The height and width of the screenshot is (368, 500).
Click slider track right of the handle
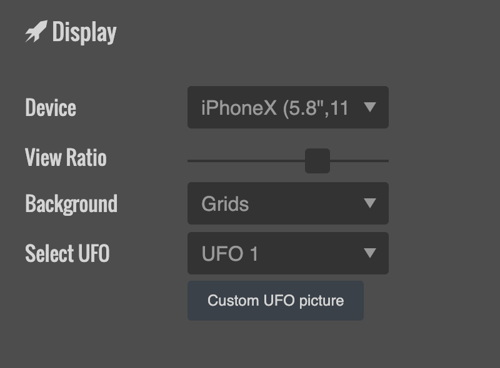coord(360,160)
